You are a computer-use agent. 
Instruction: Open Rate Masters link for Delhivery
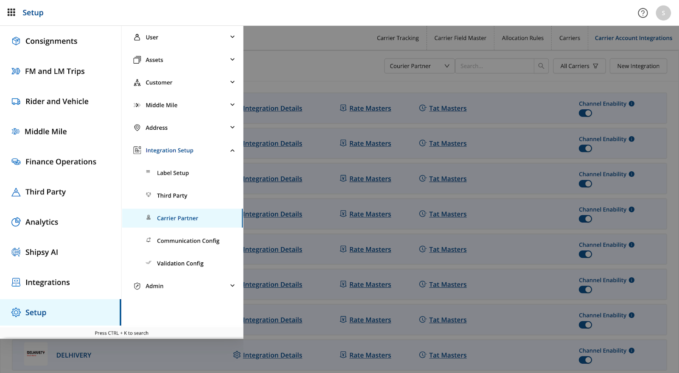[x=370, y=355]
